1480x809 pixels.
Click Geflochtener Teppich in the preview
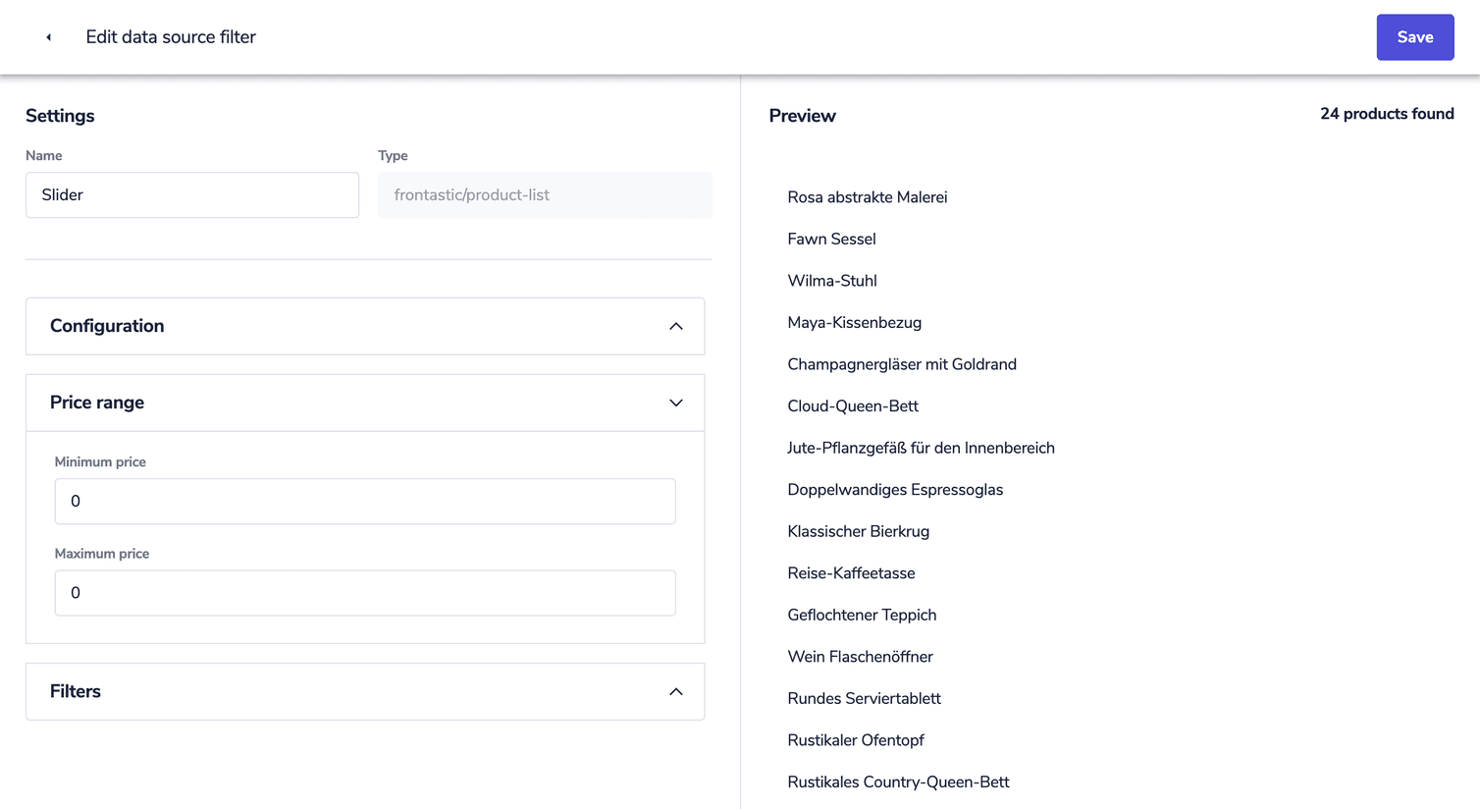[x=862, y=614]
